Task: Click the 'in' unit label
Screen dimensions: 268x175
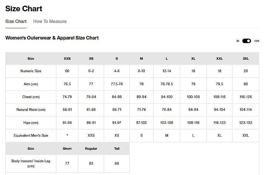Action: point(238,41)
